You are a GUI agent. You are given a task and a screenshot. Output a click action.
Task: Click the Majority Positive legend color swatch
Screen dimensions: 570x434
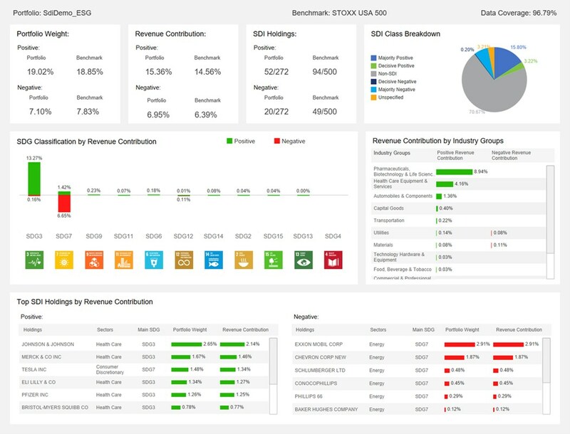[x=374, y=58]
